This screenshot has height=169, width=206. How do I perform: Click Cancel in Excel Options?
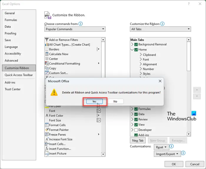coord(195,164)
